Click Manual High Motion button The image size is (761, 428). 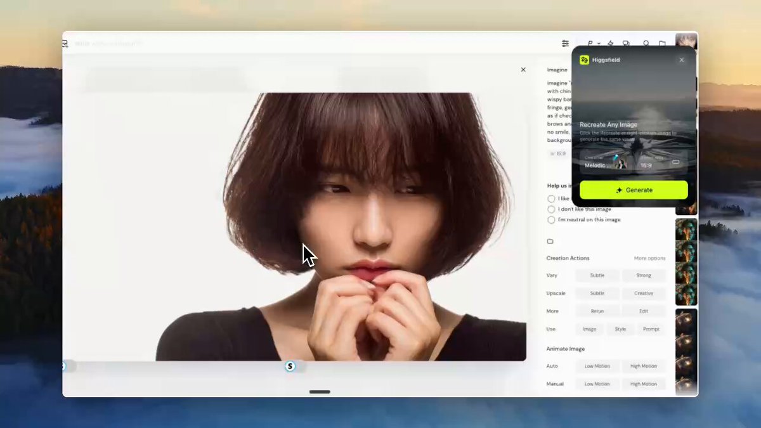(644, 384)
